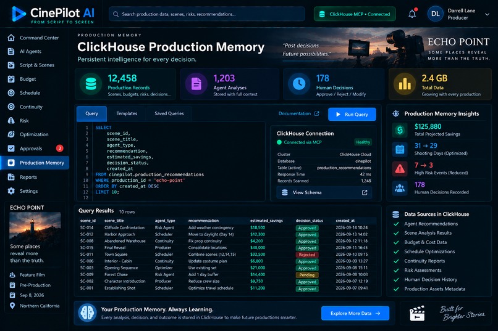Click the estimated_savings column header
Image resolution: width=498 pixels, height=331 pixels.
point(266,221)
